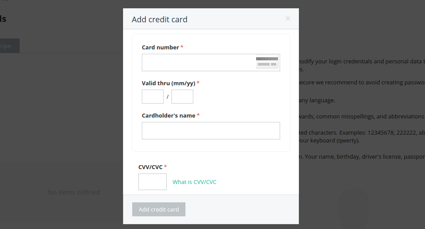Open the "What is CVV/CVC" link
This screenshot has height=229, width=425.
tap(195, 182)
